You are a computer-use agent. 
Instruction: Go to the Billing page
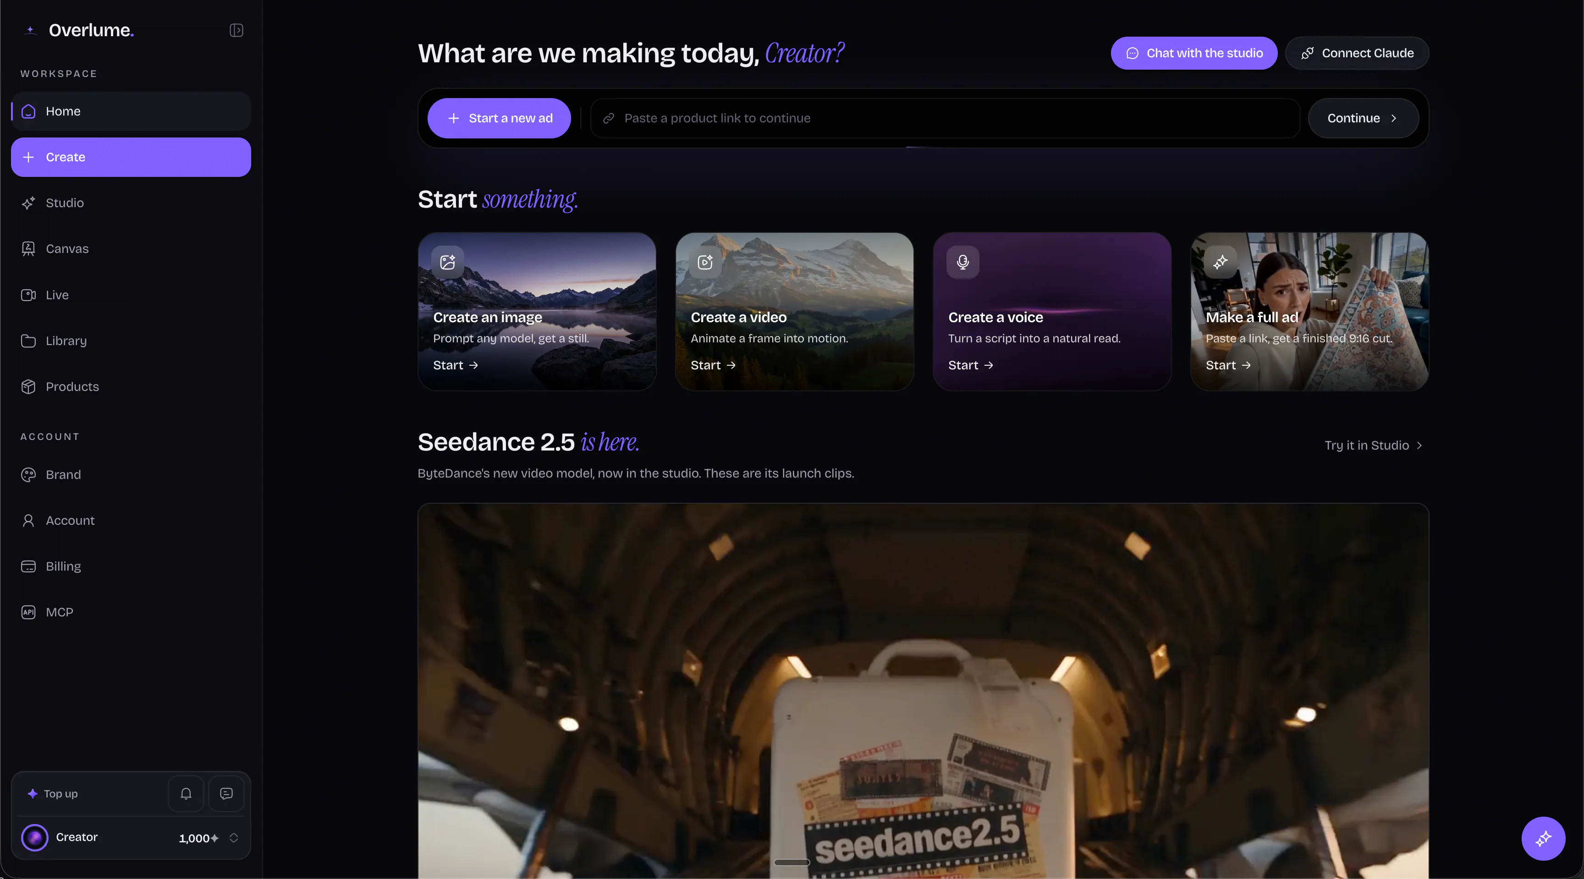tap(131, 566)
